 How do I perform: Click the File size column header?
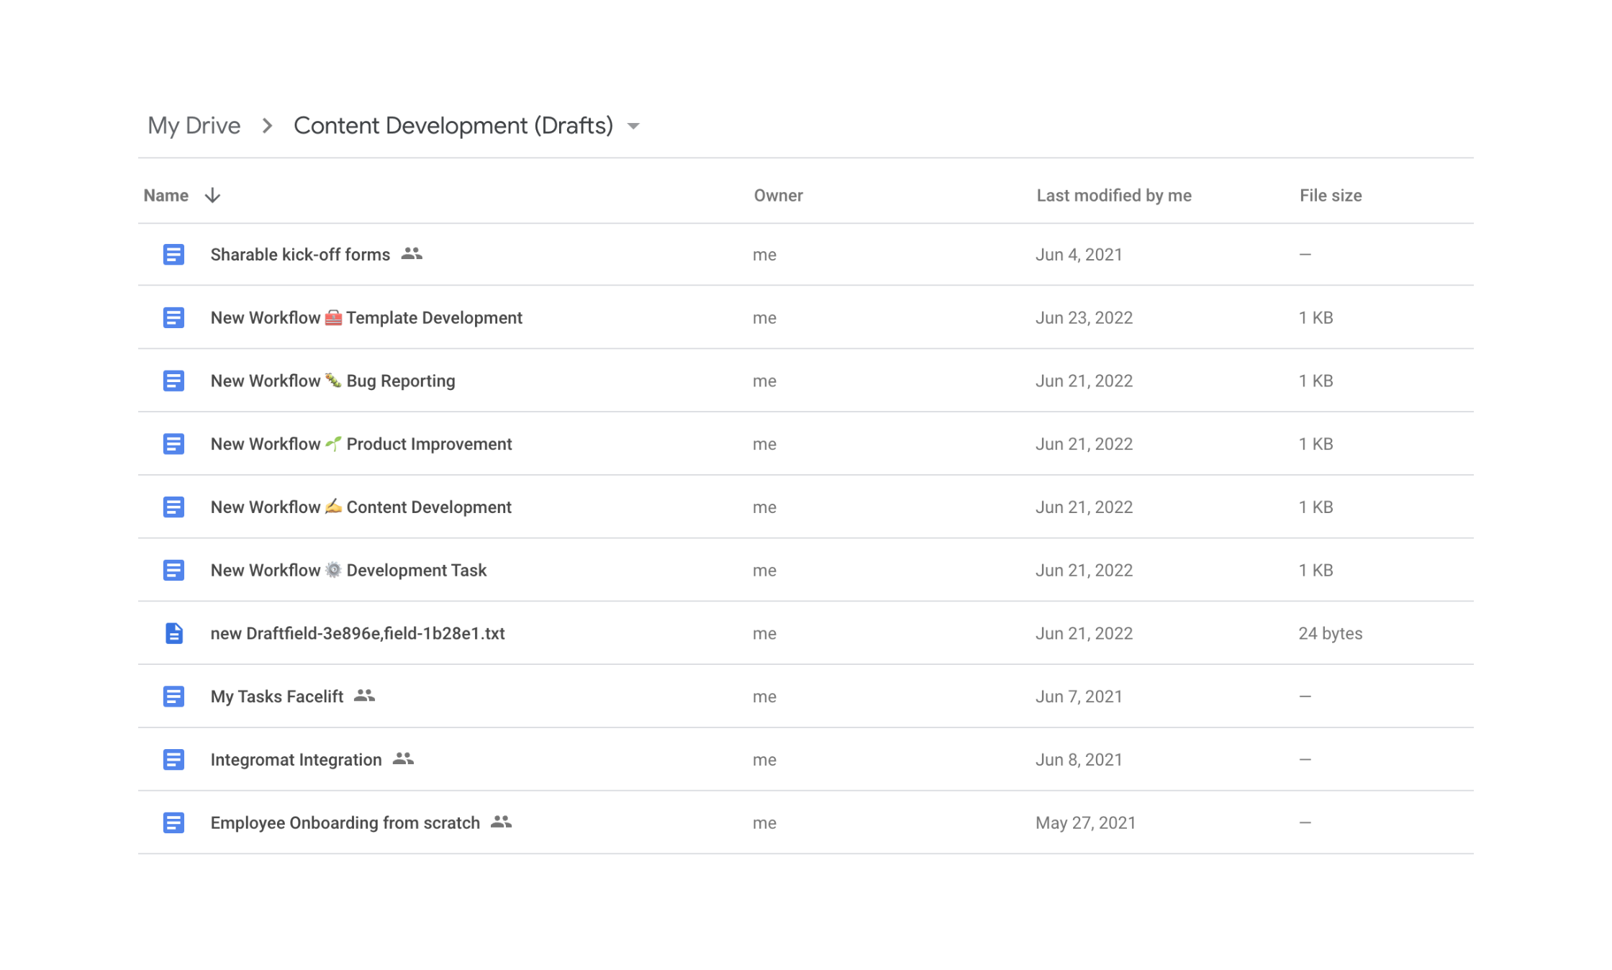pyautogui.click(x=1331, y=196)
